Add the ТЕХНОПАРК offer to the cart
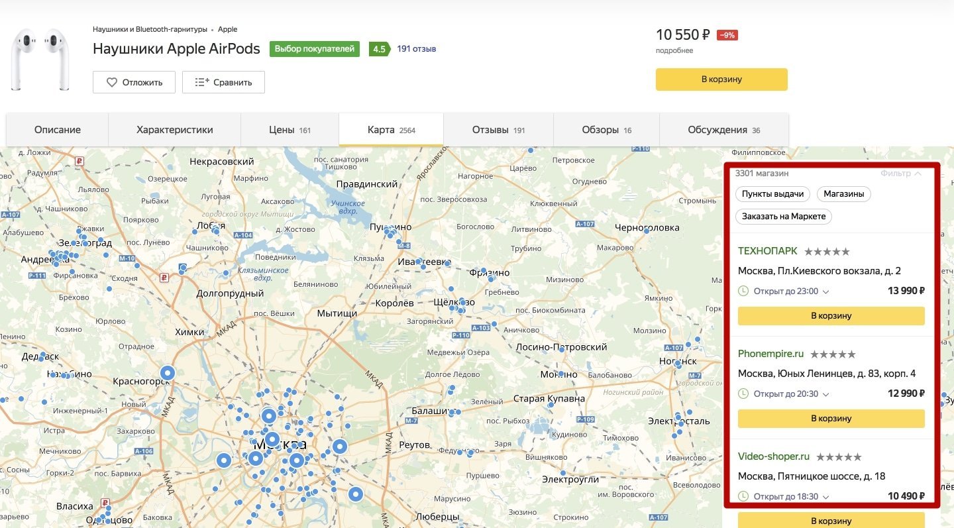 831,316
